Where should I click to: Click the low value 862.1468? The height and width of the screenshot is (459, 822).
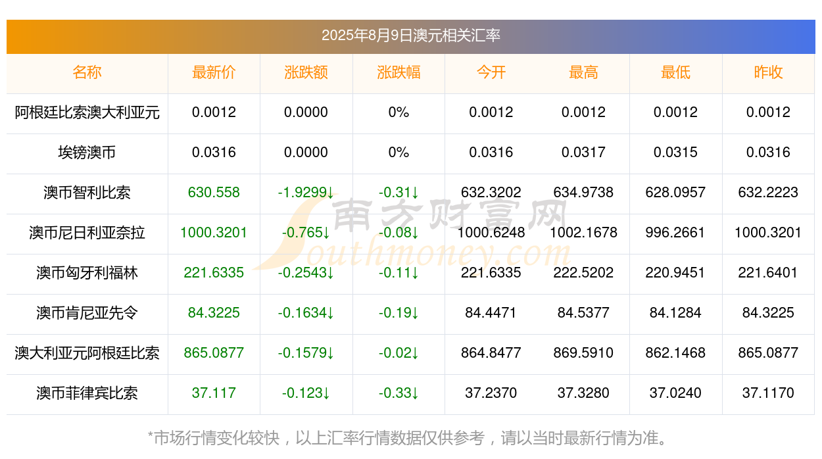click(x=675, y=353)
